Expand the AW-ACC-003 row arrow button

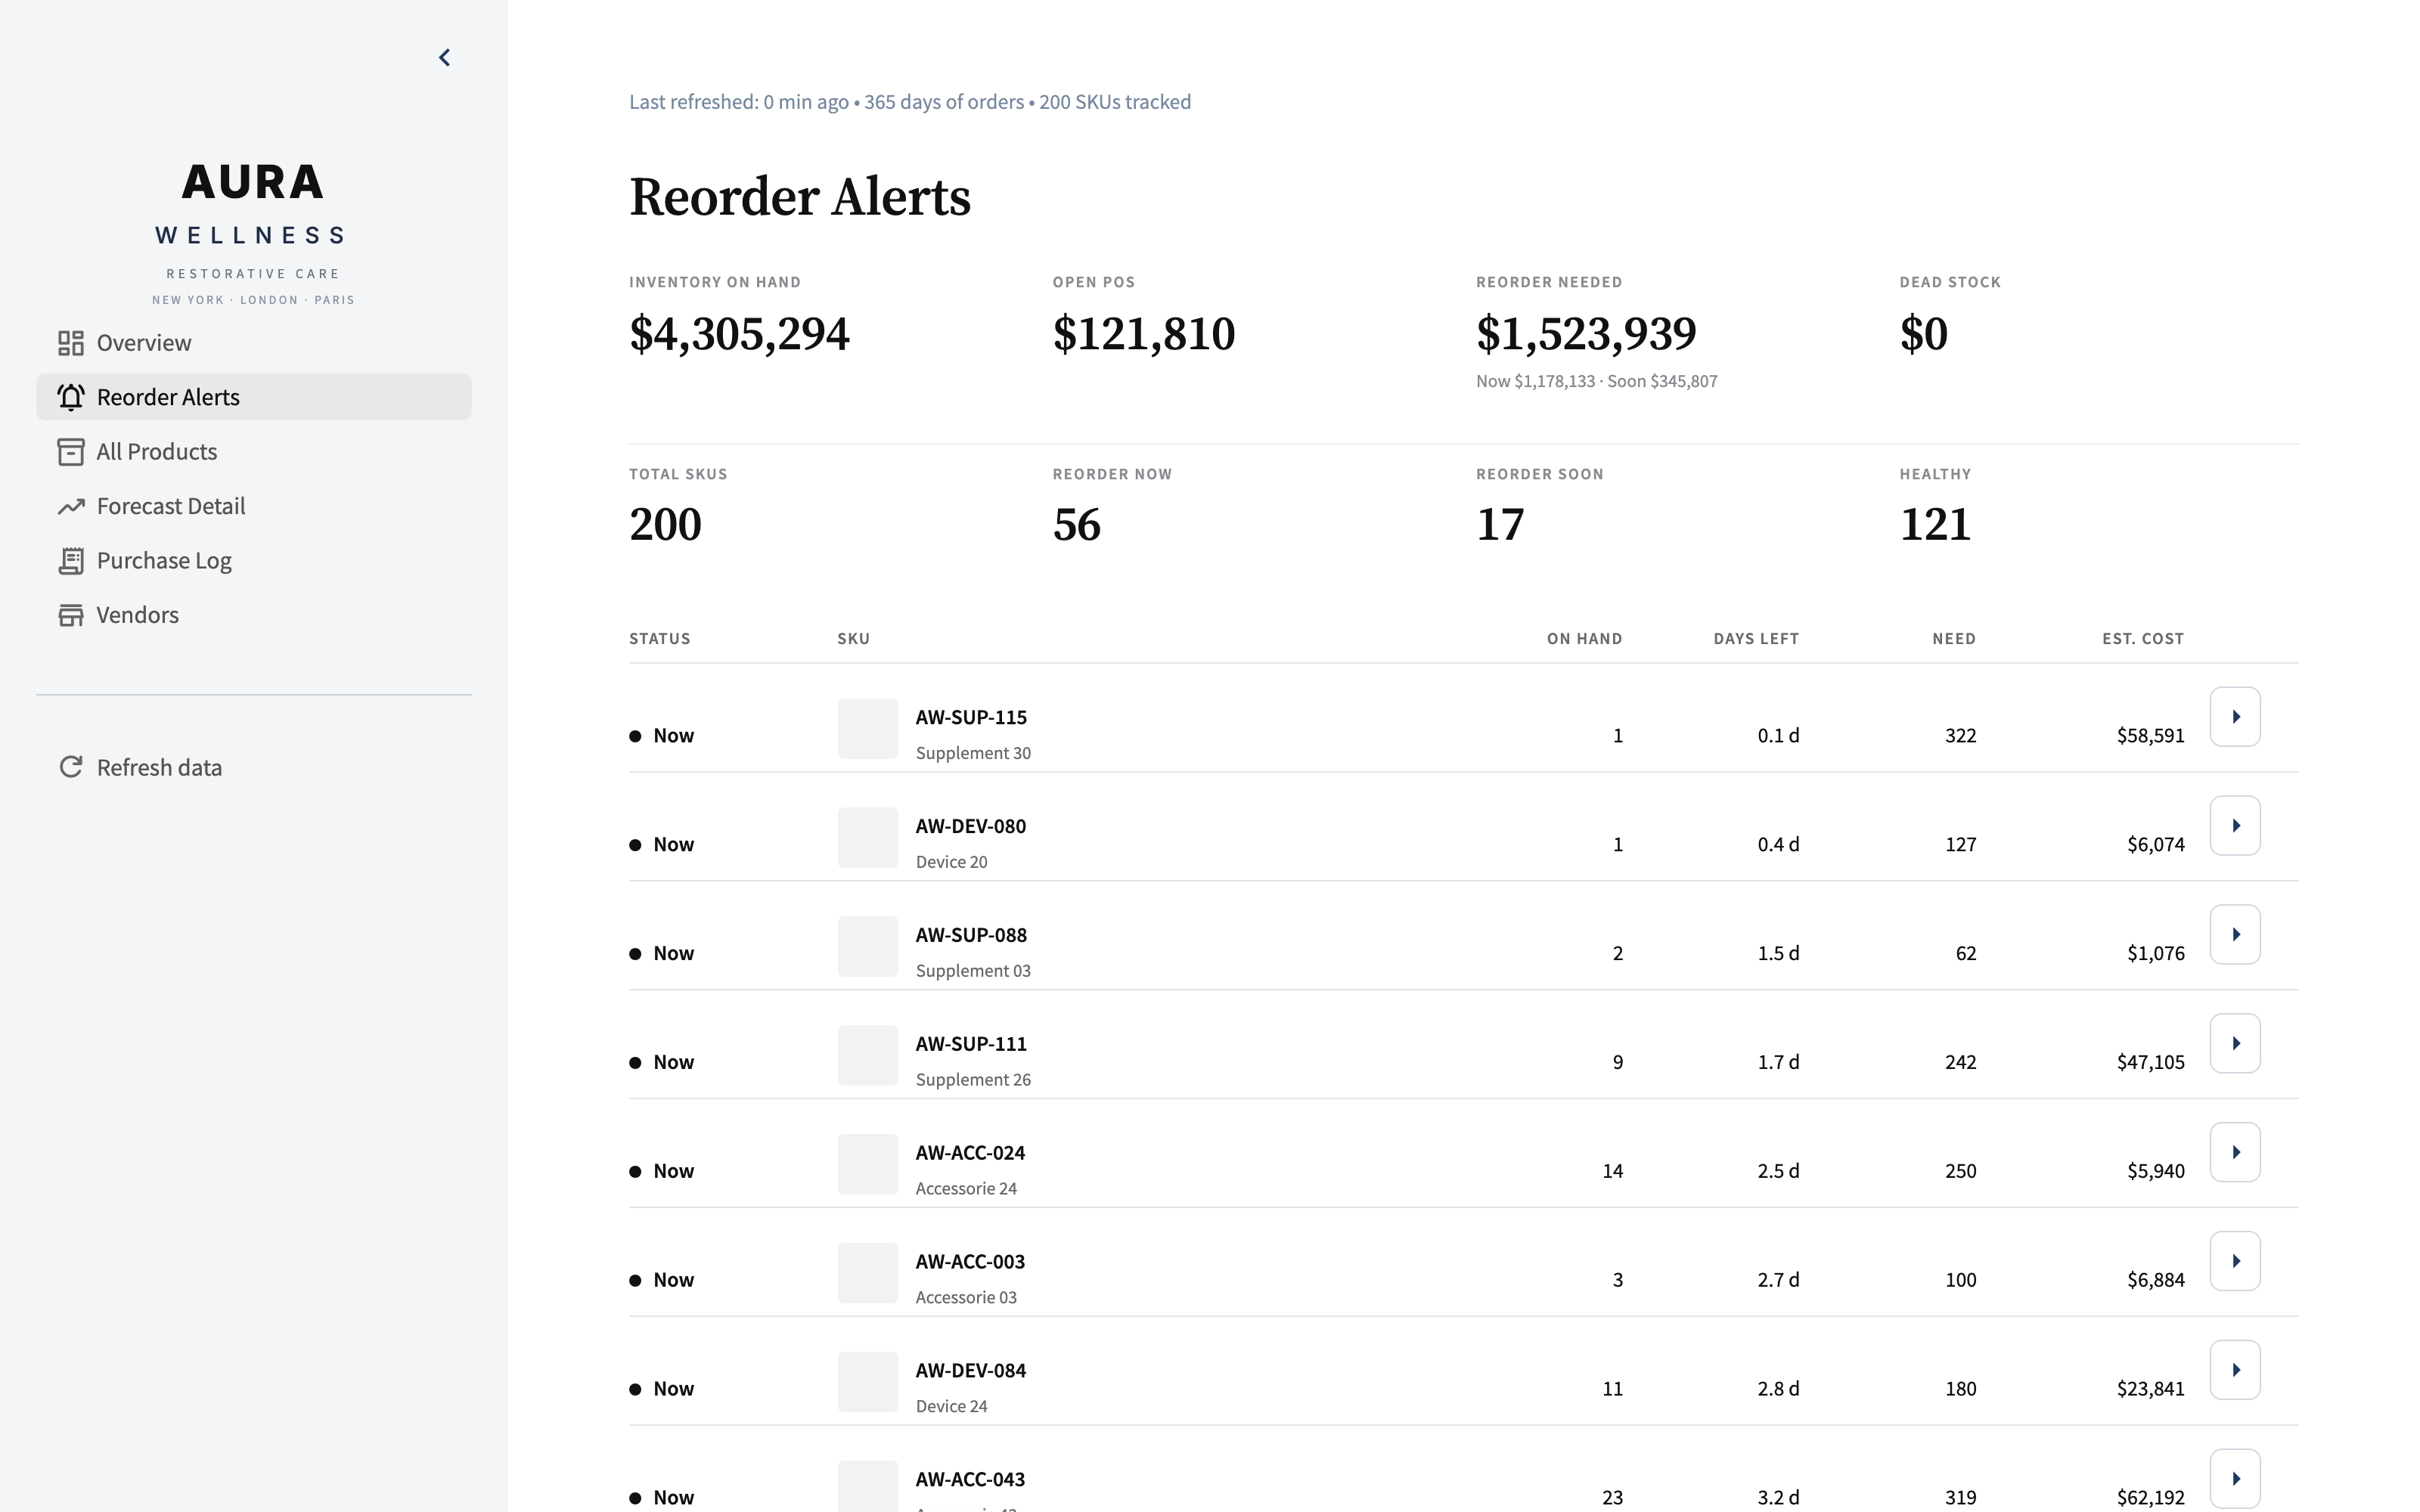(x=2235, y=1262)
